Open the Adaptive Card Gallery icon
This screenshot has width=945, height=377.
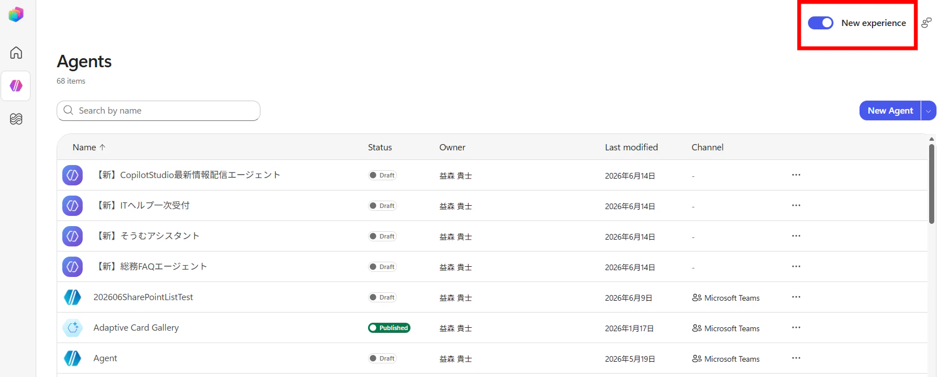click(72, 328)
